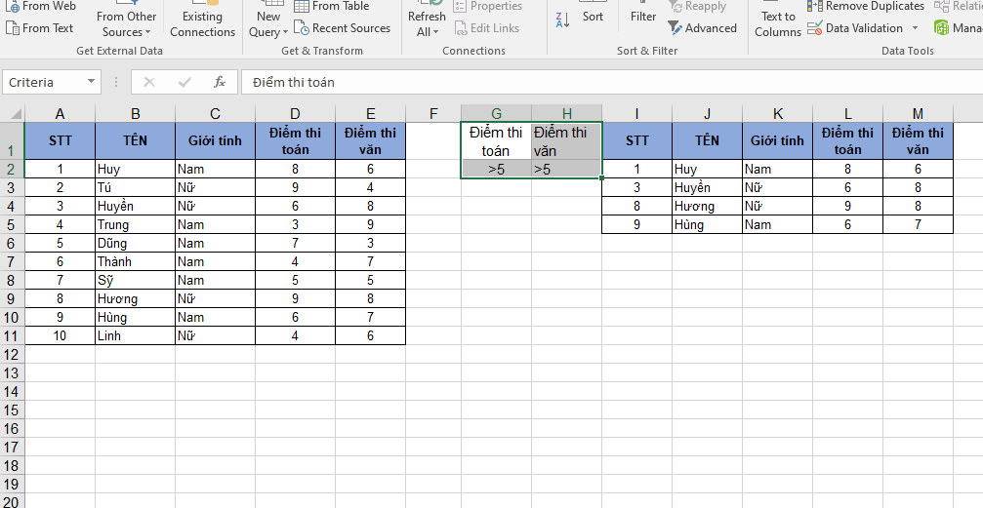This screenshot has height=508, width=983.
Task: Click the Reapply filter icon
Action: [676, 6]
